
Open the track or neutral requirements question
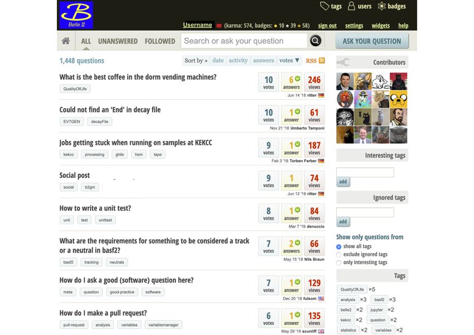(154, 246)
